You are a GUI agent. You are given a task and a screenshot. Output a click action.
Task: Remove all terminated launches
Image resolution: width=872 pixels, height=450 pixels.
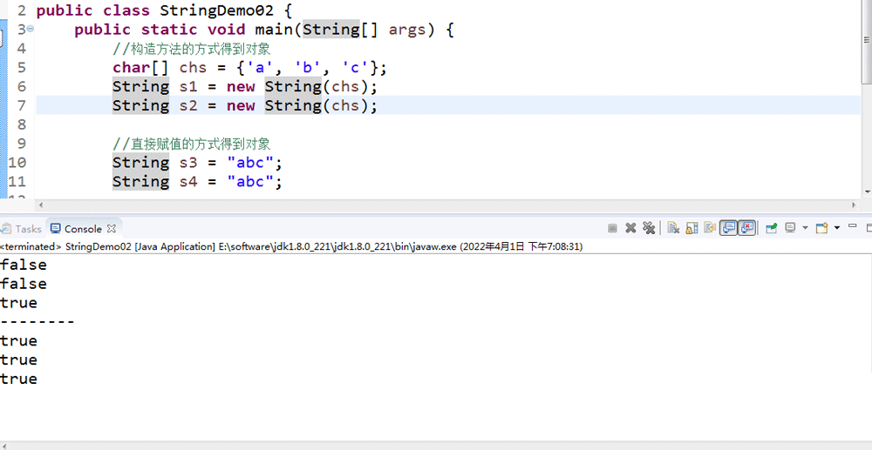[x=649, y=227]
